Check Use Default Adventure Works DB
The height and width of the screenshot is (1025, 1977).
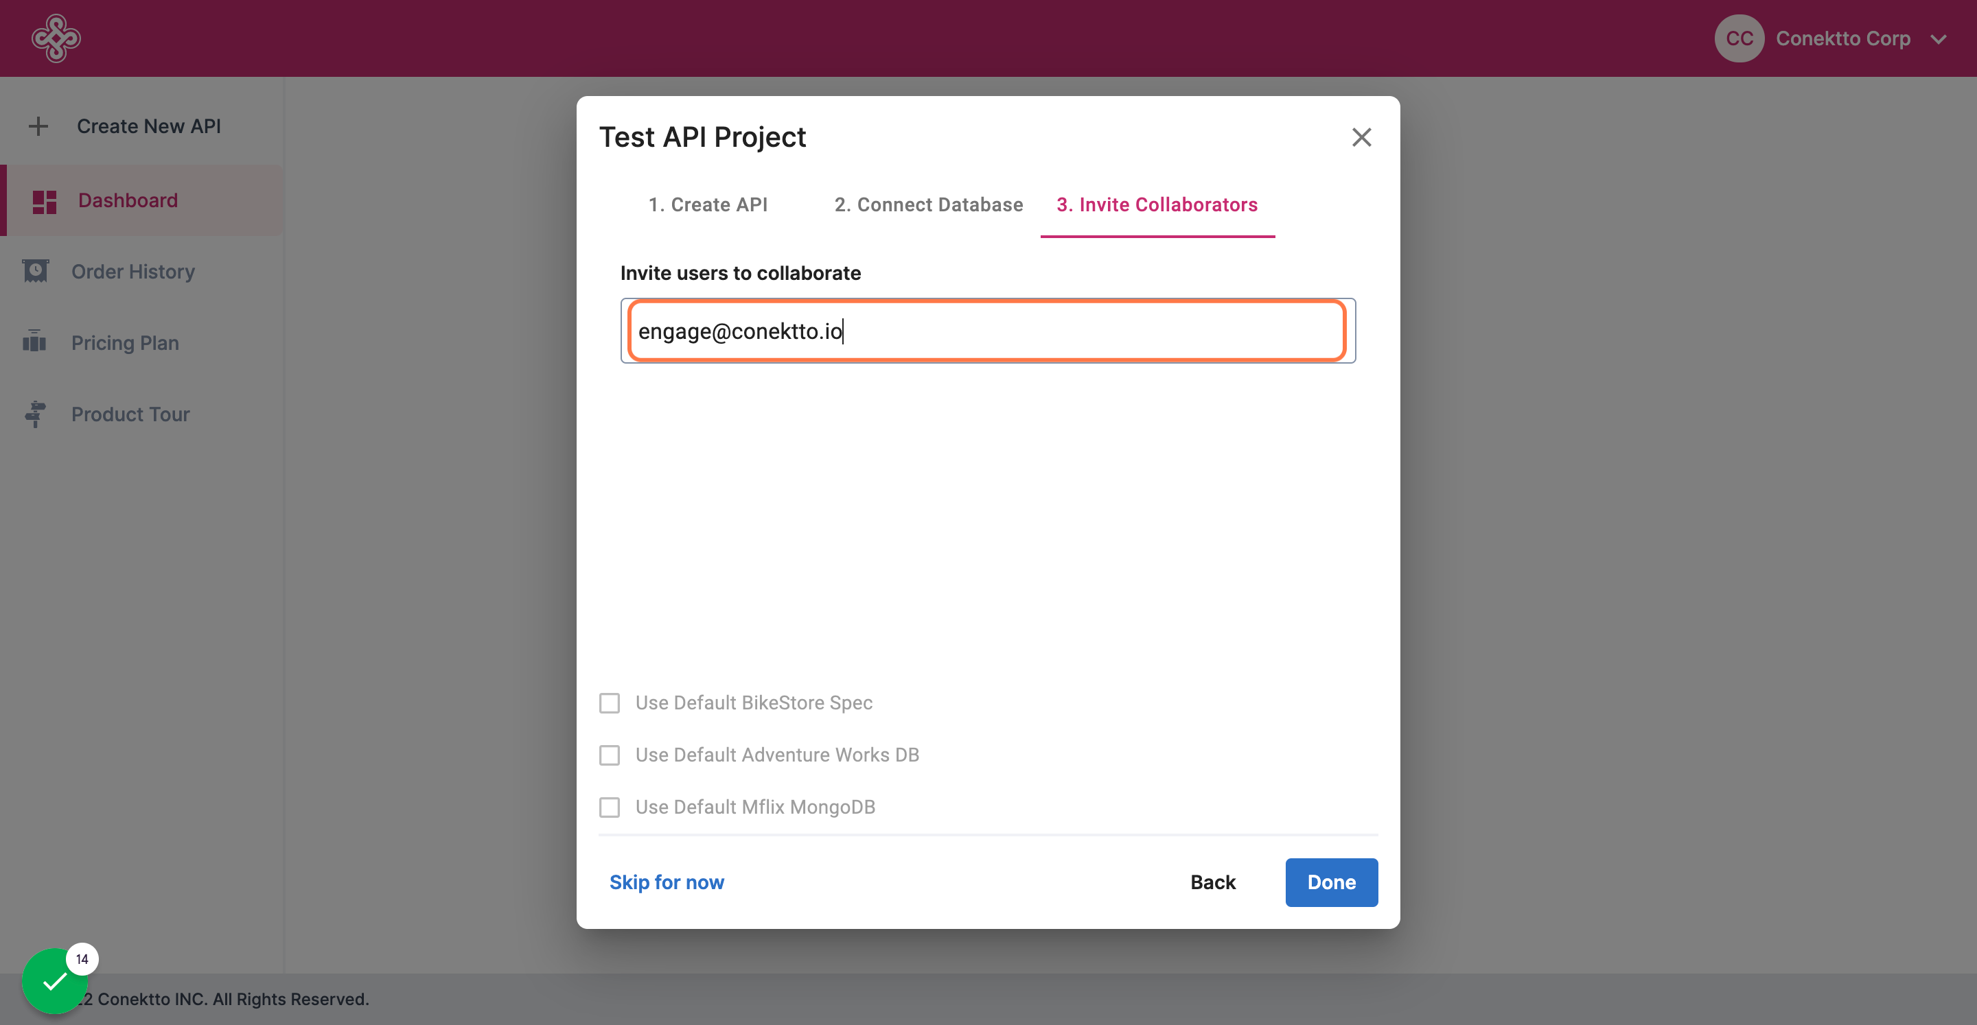click(x=610, y=755)
